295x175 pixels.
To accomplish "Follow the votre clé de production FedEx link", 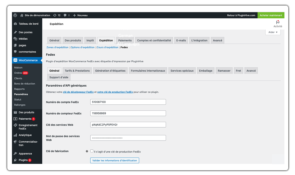I will 115,92.
